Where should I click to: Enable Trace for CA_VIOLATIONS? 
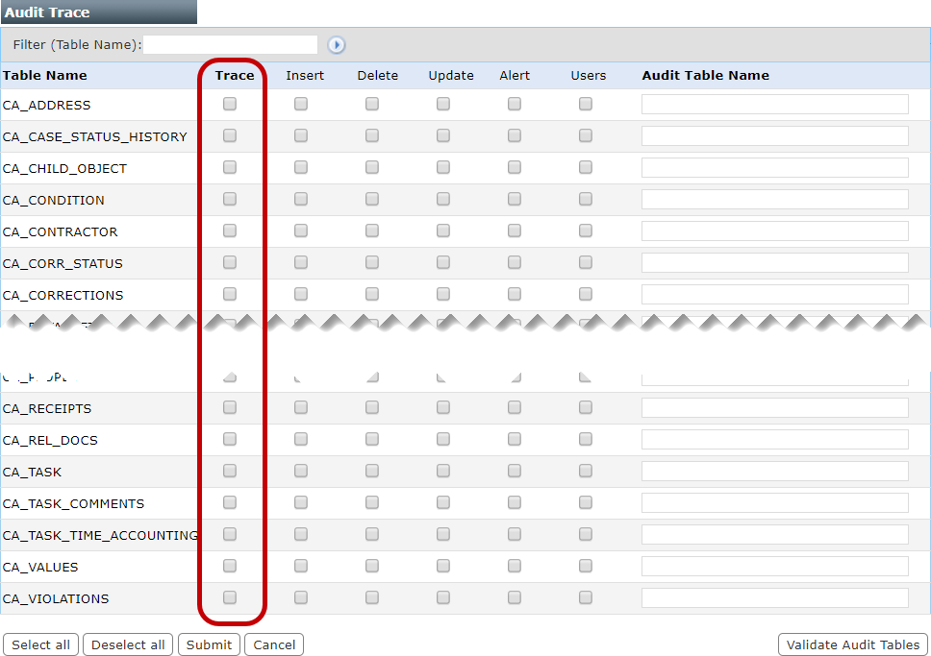(x=230, y=598)
